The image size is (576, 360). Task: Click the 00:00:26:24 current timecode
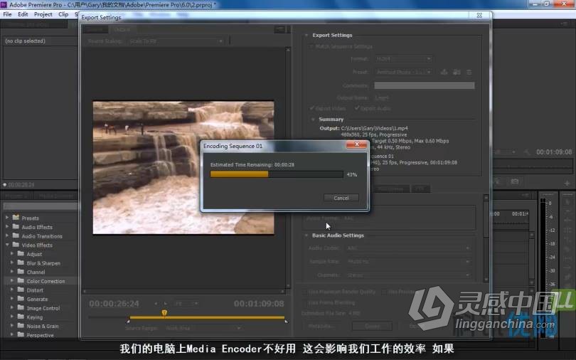[x=114, y=304]
